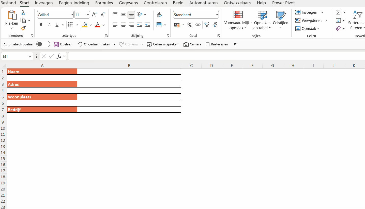Increase the font size
Screen dimensions: 365x209
click(x=94, y=15)
